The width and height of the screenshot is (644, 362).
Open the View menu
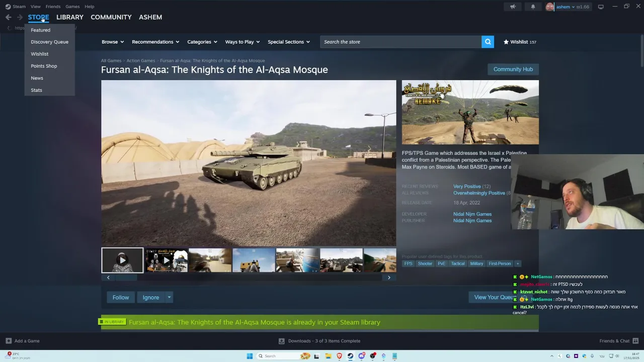(35, 7)
